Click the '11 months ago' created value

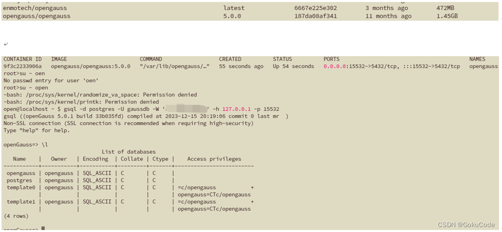(389, 16)
